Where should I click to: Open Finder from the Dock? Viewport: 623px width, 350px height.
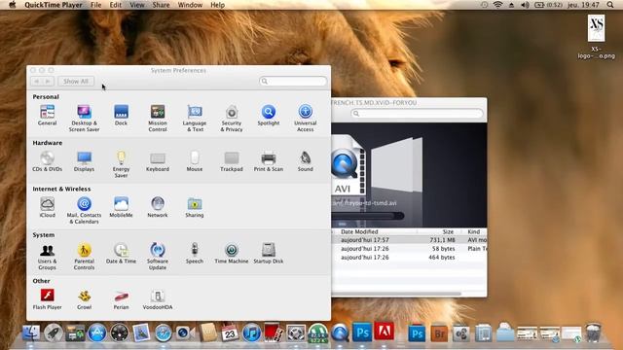[31, 332]
